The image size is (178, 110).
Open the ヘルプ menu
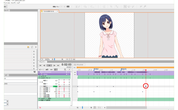18,3
